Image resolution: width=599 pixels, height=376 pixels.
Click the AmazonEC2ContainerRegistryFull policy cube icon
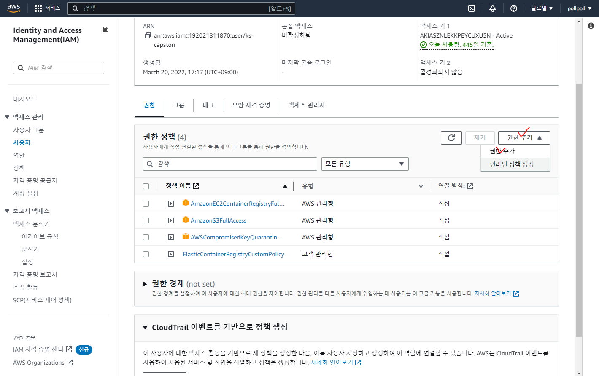tap(186, 203)
